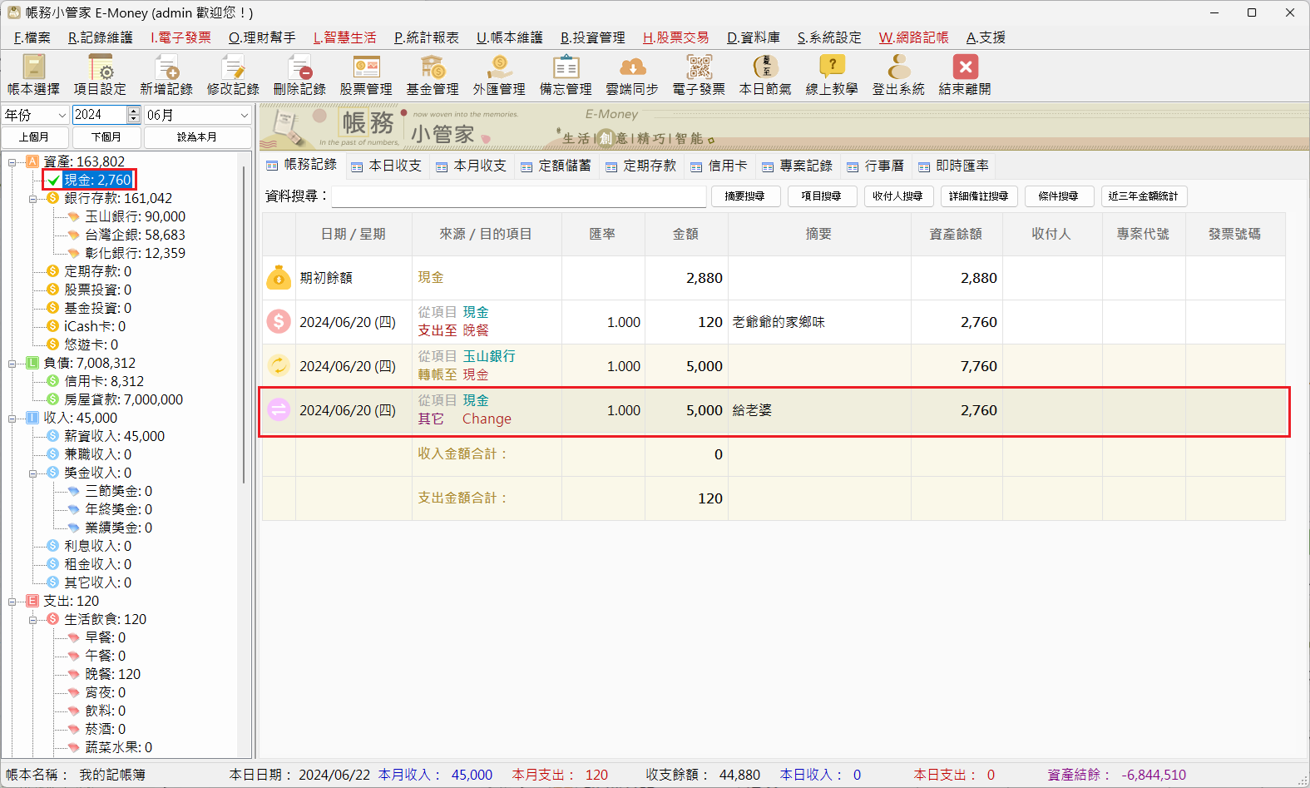Viewport: 1310px width, 788px height.
Task: Open 本日節氣 solar term info
Action: click(765, 74)
